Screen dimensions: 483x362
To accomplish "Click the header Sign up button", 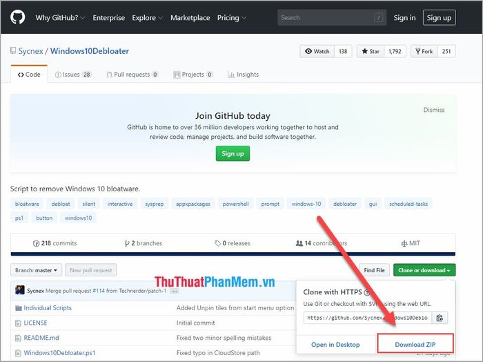I will click(x=439, y=18).
